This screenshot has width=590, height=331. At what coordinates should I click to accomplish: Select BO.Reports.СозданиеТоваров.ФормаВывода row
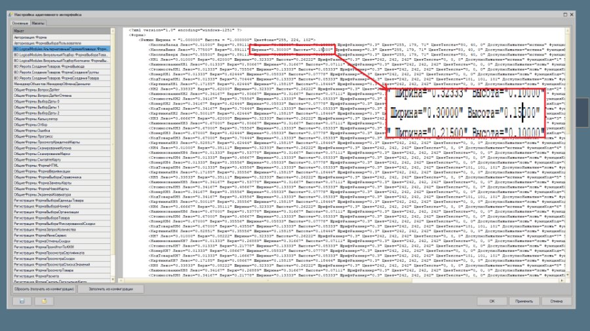point(61,67)
